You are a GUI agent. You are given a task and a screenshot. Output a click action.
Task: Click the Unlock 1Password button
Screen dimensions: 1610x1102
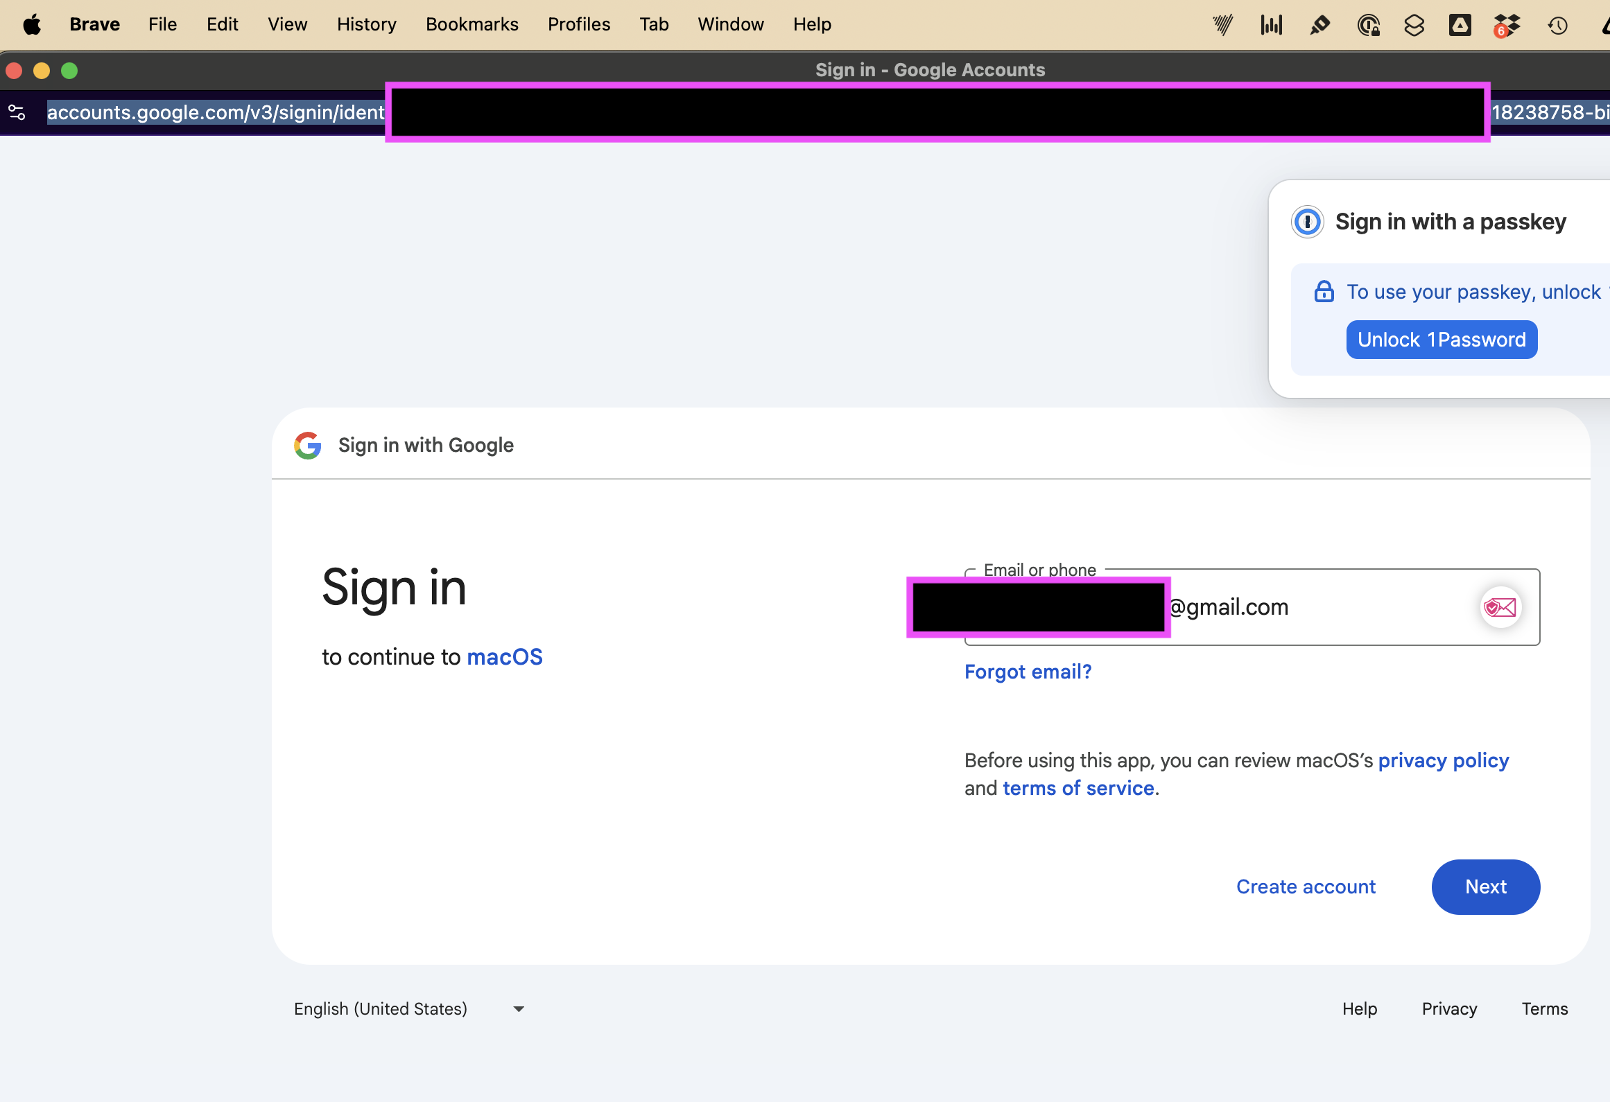[1442, 340]
